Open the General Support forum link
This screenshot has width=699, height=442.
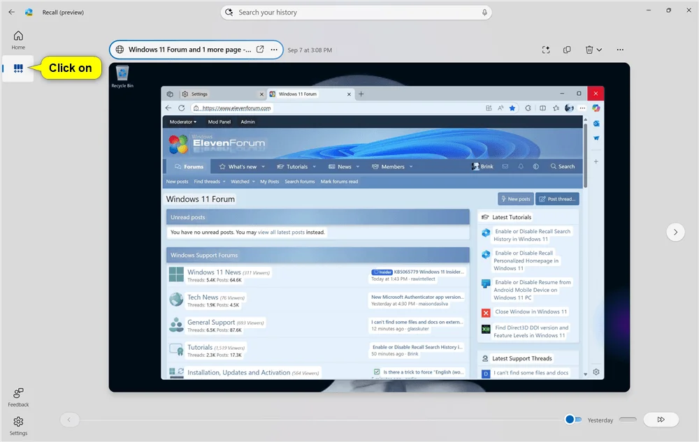pos(211,323)
